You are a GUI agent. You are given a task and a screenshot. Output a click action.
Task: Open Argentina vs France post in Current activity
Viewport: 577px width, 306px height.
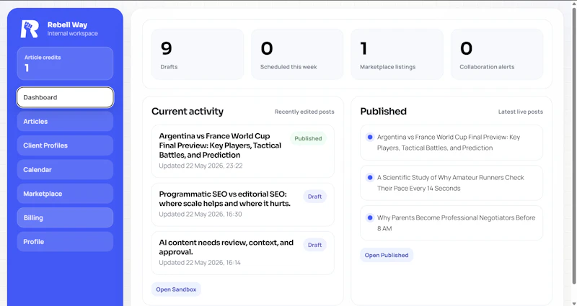coord(243,151)
